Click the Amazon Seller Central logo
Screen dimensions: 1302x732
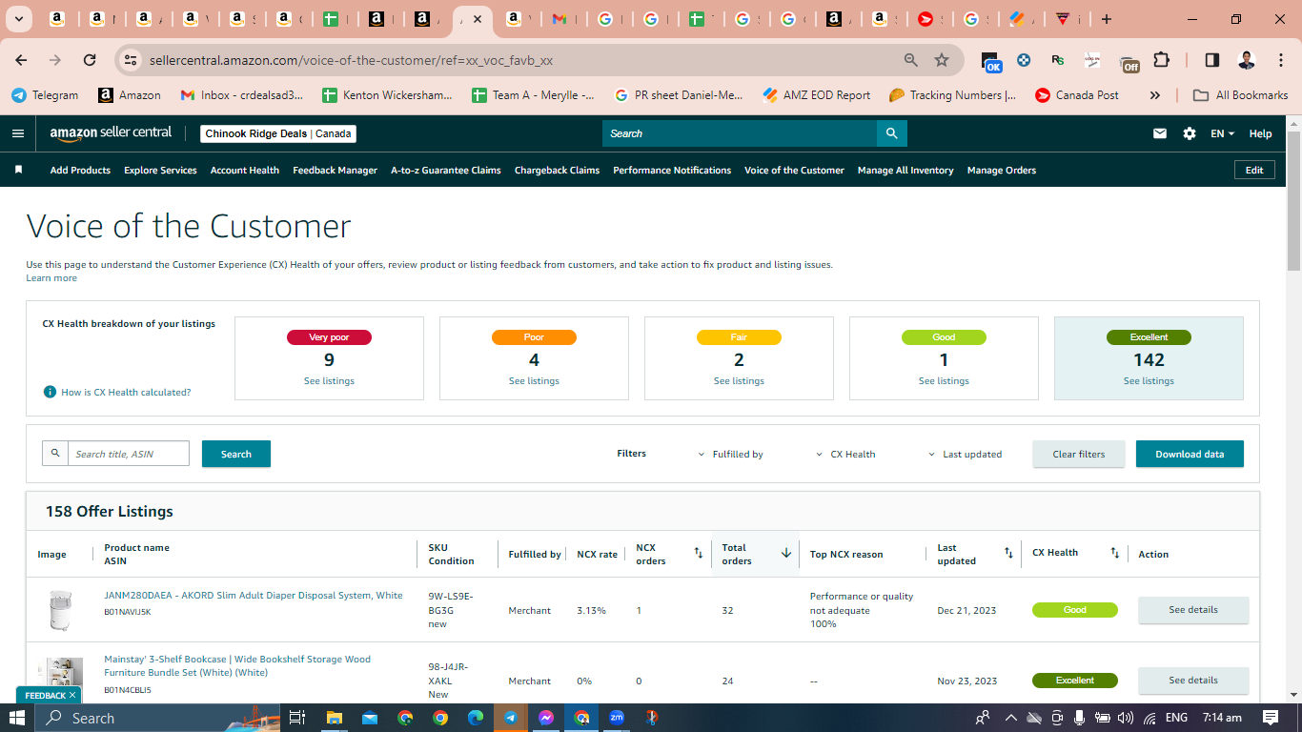[x=111, y=133]
